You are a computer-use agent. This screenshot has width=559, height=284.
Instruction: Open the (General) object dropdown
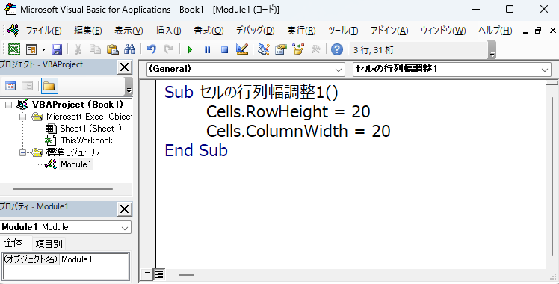pos(245,70)
